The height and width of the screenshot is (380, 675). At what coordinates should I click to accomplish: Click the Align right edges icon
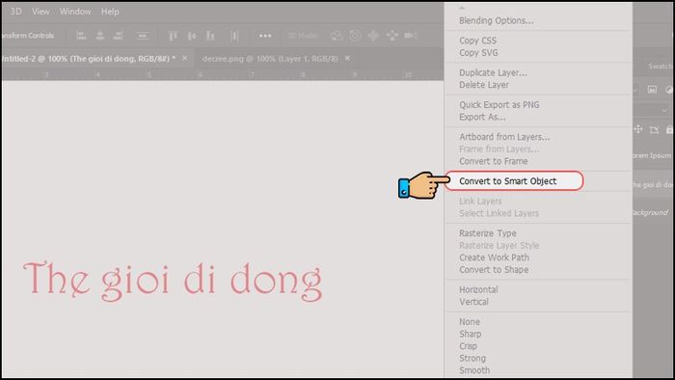click(118, 36)
